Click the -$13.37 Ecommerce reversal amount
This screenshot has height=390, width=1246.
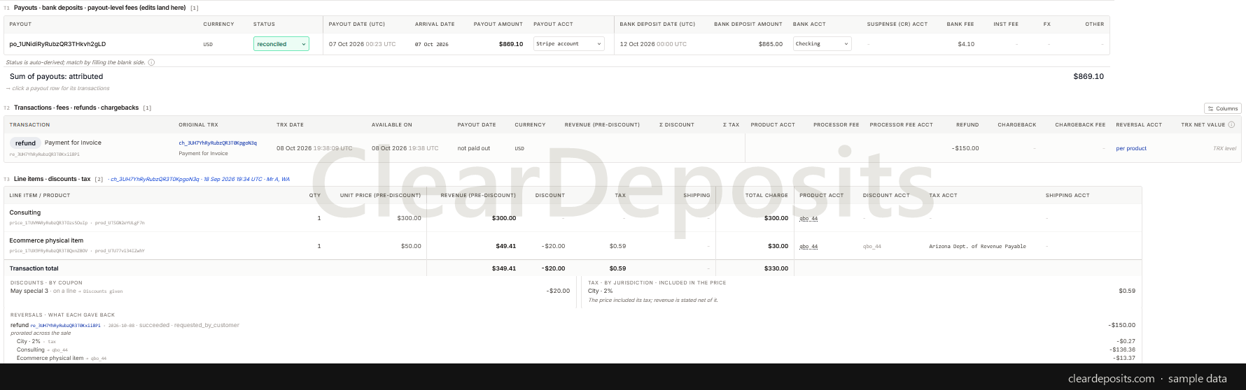click(x=1124, y=358)
